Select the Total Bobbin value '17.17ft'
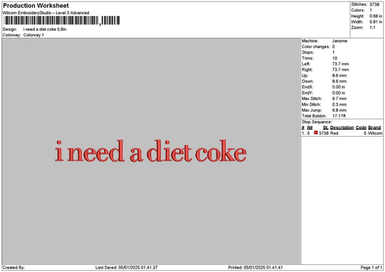Screen dimensions: 385x272 pyautogui.click(x=339, y=116)
